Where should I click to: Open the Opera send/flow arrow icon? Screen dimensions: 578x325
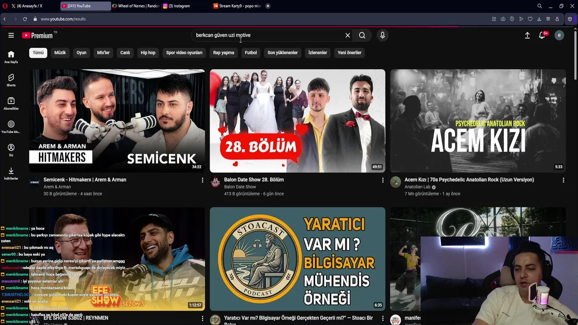point(521,19)
